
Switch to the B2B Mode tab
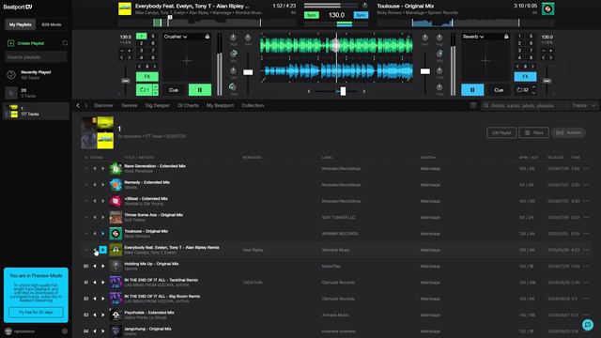point(51,24)
